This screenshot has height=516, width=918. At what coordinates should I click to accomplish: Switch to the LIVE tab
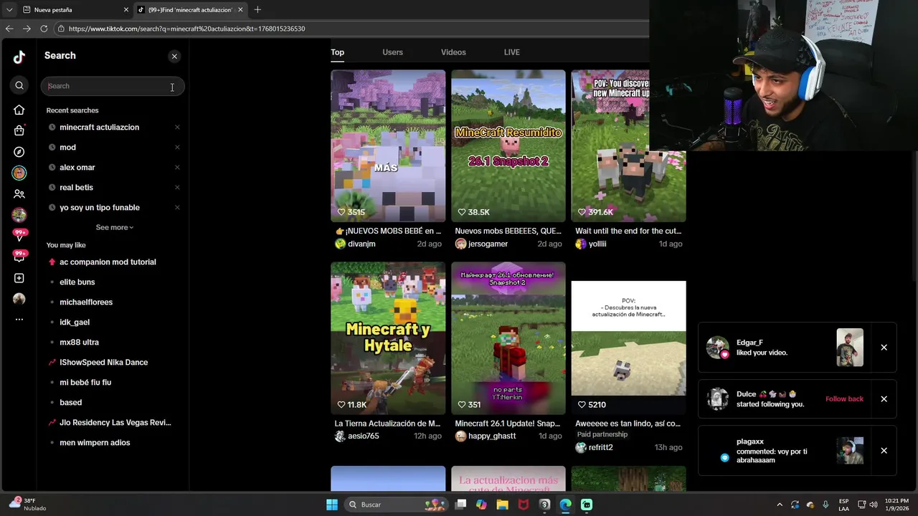coord(511,52)
